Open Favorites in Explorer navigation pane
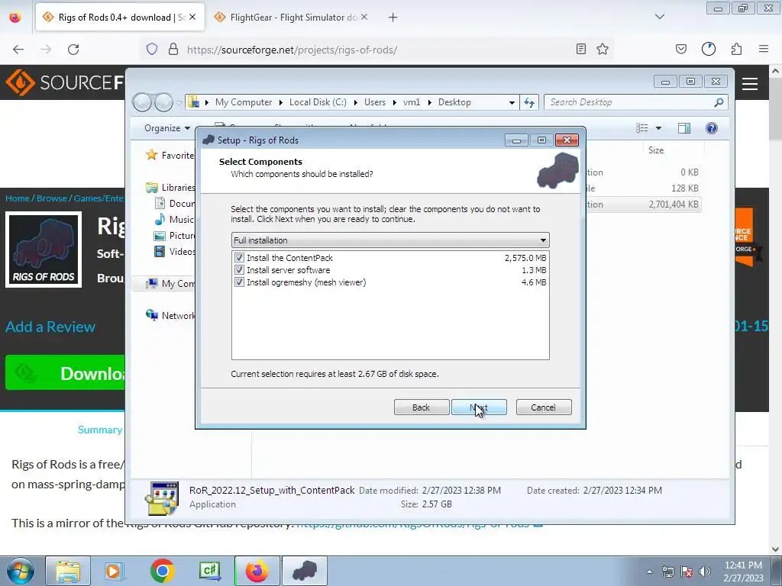Viewport: 782px width, 586px height. [x=170, y=156]
